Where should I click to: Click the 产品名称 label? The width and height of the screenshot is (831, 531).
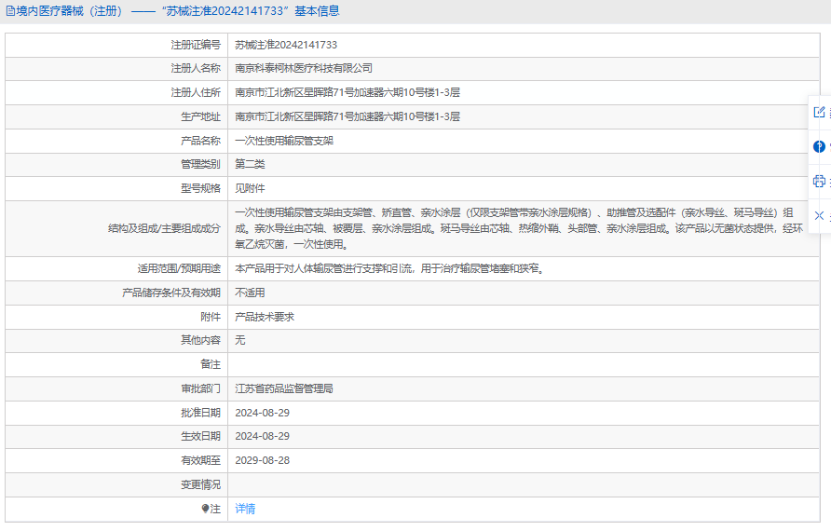(200, 141)
